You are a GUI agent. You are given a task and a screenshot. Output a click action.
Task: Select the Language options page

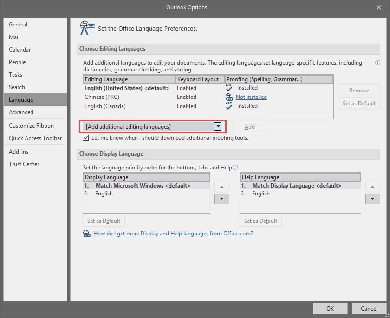pos(35,100)
